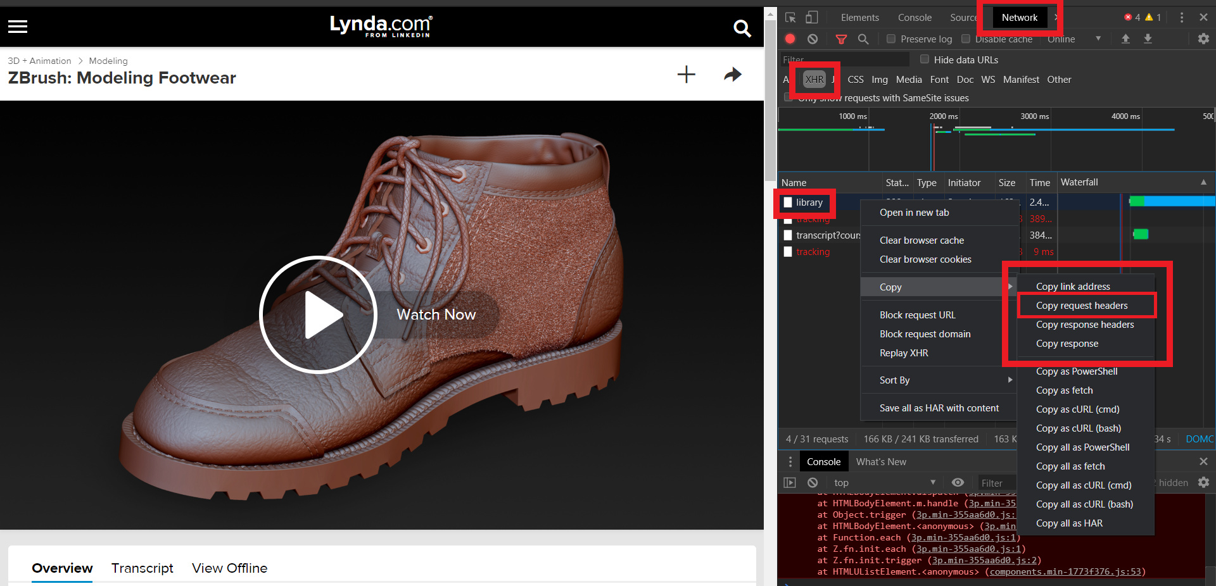
Task: Check the Disable cache option
Action: point(966,39)
